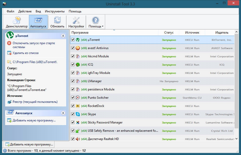Click Отключить запуск при старте системы
Image resolution: width=241 pixels, height=155 pixels.
coord(34,45)
